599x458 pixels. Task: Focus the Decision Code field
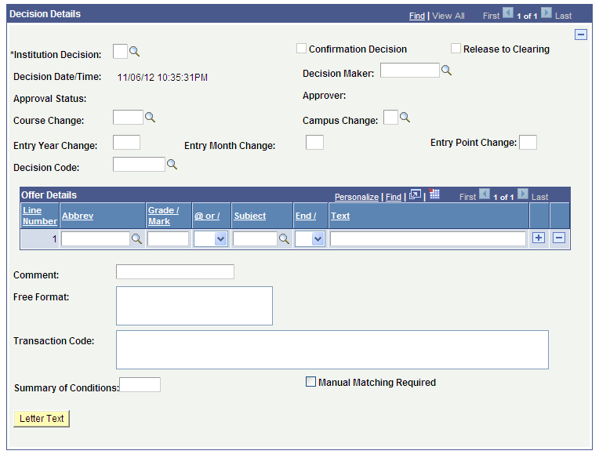[139, 164]
